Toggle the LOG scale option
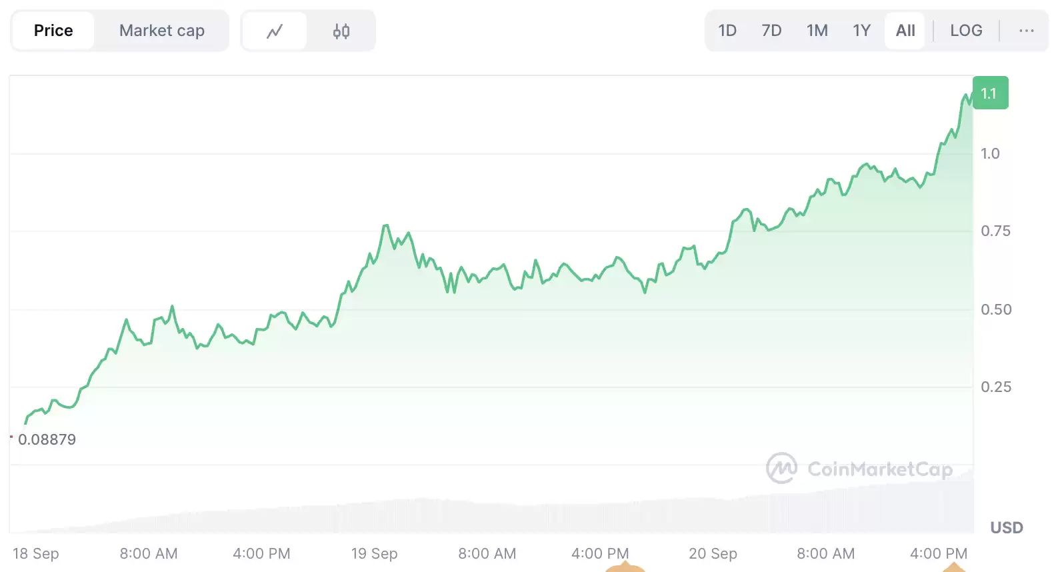This screenshot has height=572, width=1056. [x=966, y=30]
